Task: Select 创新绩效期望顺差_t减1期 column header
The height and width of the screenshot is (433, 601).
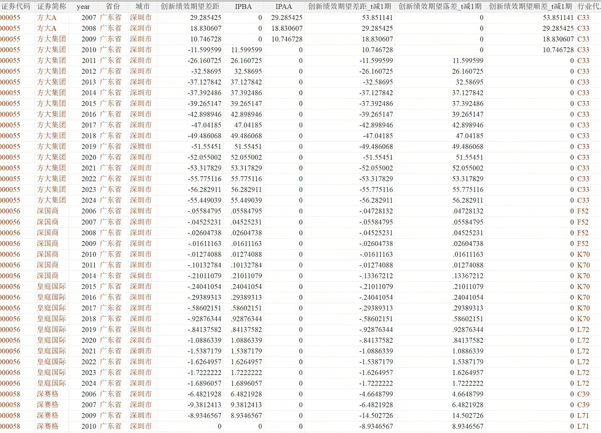Action: point(530,6)
